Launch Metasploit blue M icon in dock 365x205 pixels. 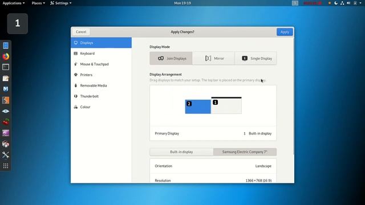point(6,89)
